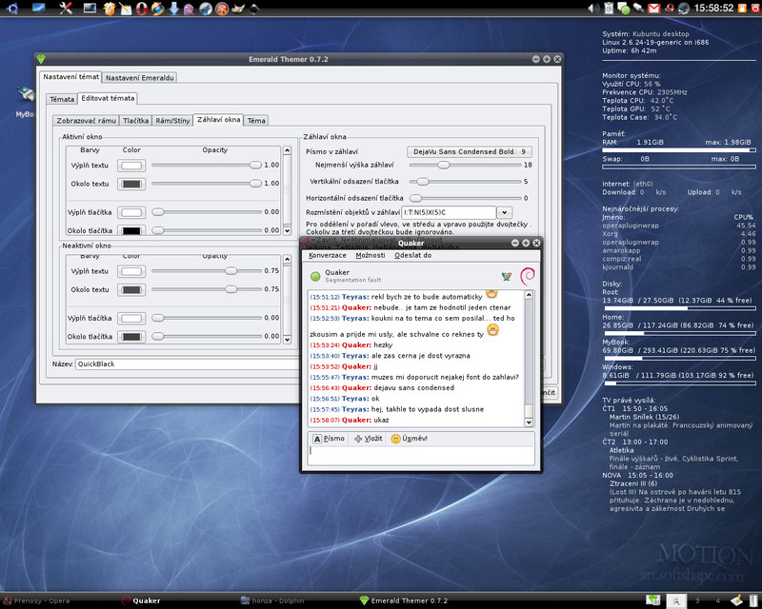Viewport: 762px width, 609px height.
Task: Open the Téma tab
Action: 256,121
